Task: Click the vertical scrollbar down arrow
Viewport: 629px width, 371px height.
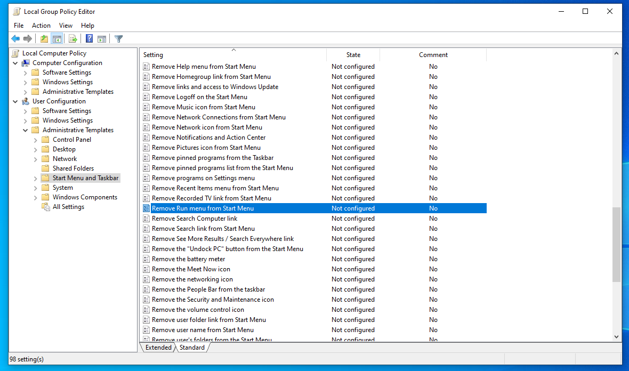Action: click(x=617, y=337)
